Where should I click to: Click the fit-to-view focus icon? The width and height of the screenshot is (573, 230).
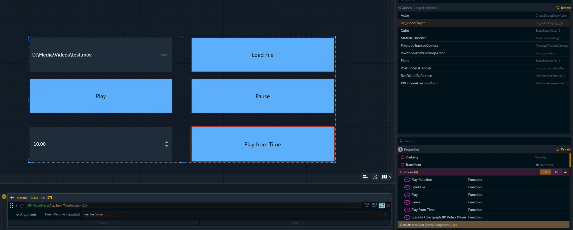coord(375,177)
